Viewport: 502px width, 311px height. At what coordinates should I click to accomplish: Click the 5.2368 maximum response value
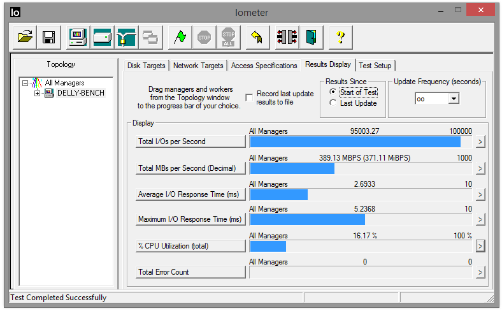point(364,209)
